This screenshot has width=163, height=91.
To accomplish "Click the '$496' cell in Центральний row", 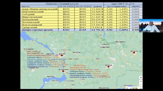I will [x=66, y=20].
